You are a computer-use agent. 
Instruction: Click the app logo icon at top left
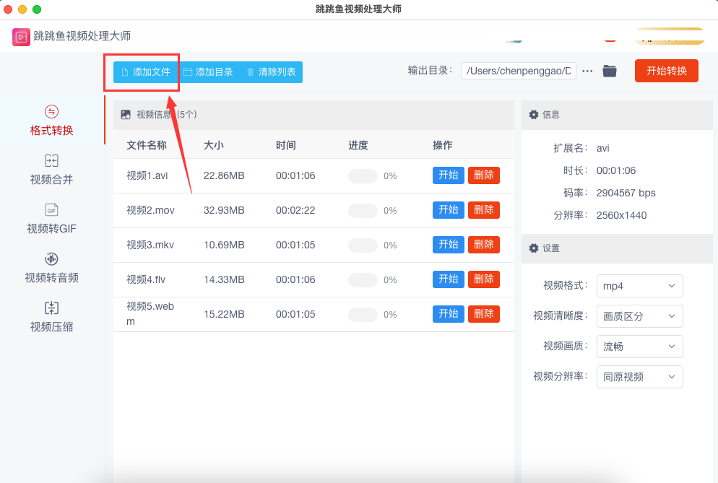point(21,37)
